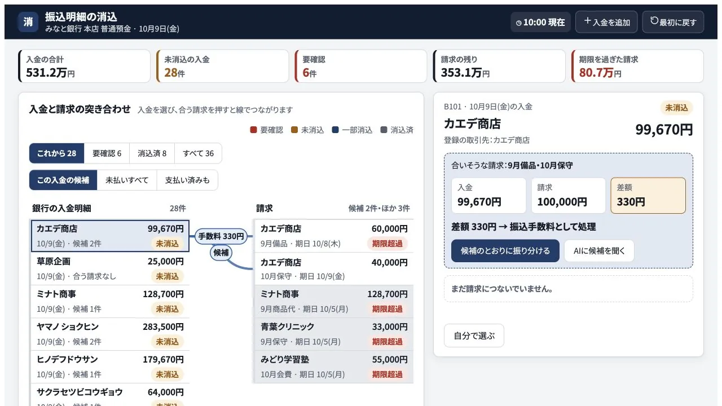Switch to the これから 28 tab
The width and height of the screenshot is (722, 406).
pyautogui.click(x=56, y=153)
